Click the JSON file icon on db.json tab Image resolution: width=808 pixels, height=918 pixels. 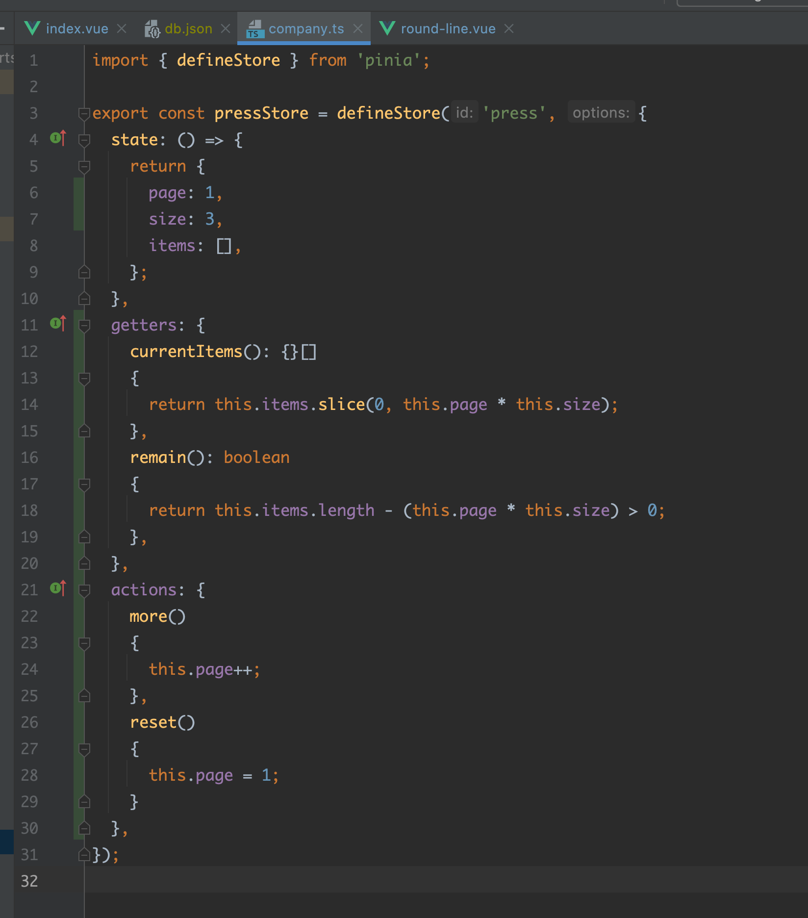pyautogui.click(x=152, y=29)
